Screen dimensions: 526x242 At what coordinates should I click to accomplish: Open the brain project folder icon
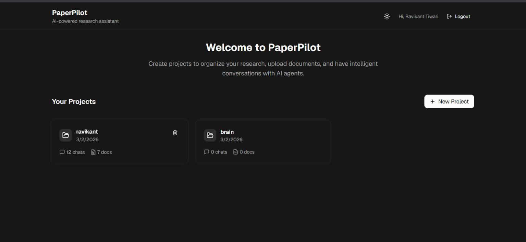click(x=210, y=135)
